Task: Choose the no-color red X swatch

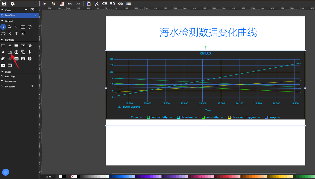Action: click(x=72, y=177)
